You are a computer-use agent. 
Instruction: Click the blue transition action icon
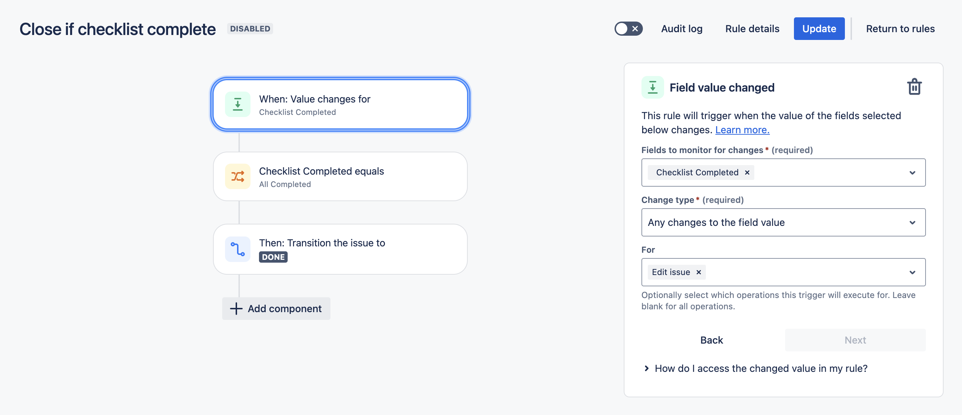click(237, 249)
